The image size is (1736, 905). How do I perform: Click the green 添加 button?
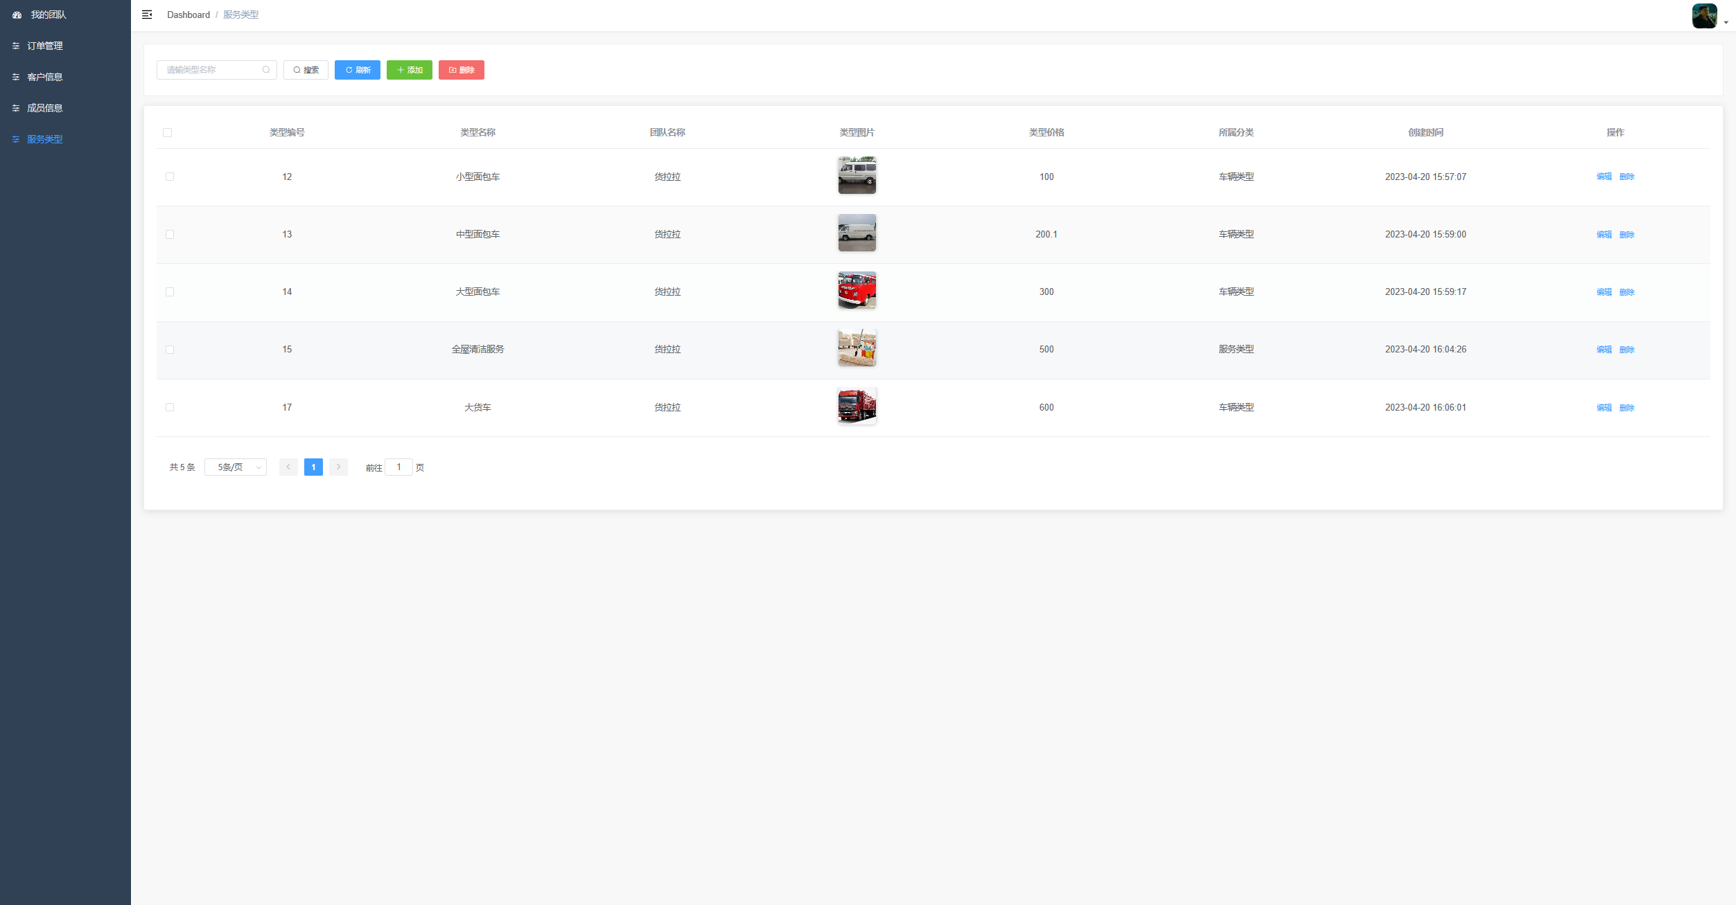pyautogui.click(x=410, y=70)
